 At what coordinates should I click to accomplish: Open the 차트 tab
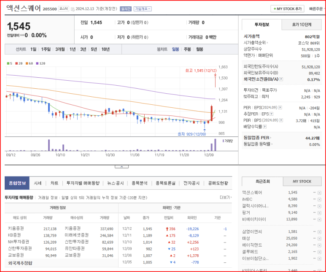click(x=54, y=183)
